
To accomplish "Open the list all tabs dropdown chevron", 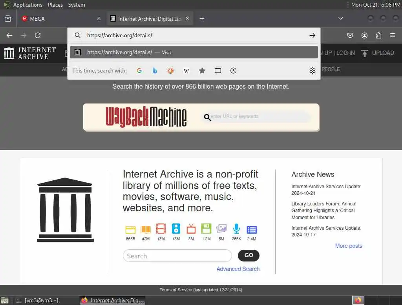I will pos(340,18).
